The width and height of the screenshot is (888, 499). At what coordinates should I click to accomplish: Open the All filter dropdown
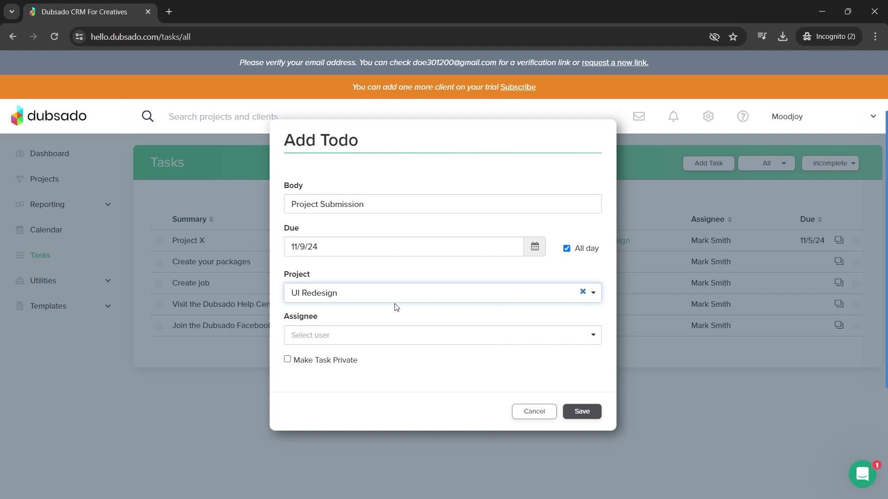point(766,163)
